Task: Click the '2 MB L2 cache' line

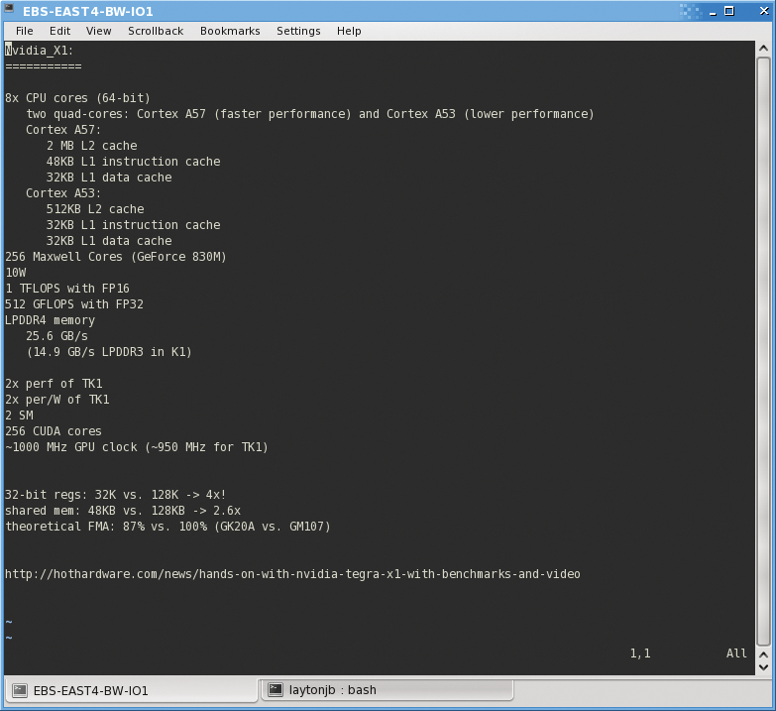Action: click(91, 146)
